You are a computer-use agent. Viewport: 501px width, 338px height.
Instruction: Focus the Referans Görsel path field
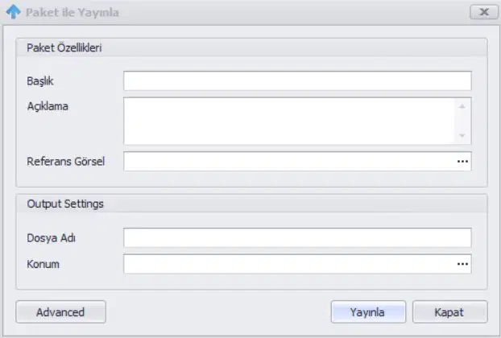pyautogui.click(x=289, y=161)
